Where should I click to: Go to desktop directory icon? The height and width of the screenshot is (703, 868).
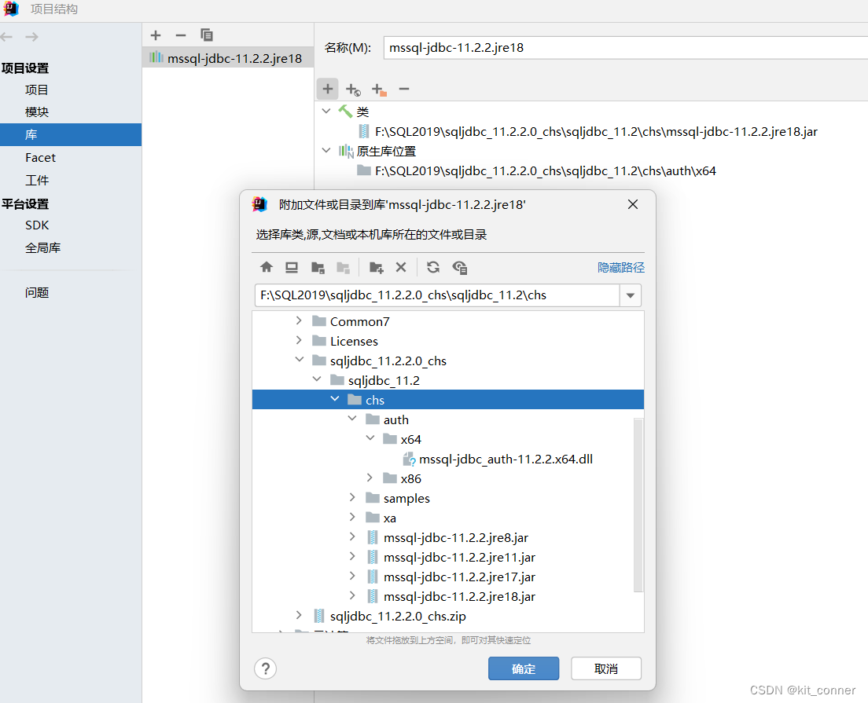(292, 268)
